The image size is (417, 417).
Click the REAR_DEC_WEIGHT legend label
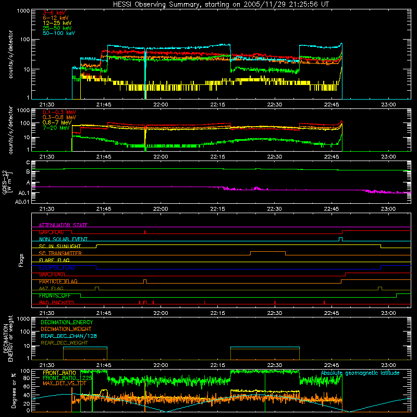(64, 343)
